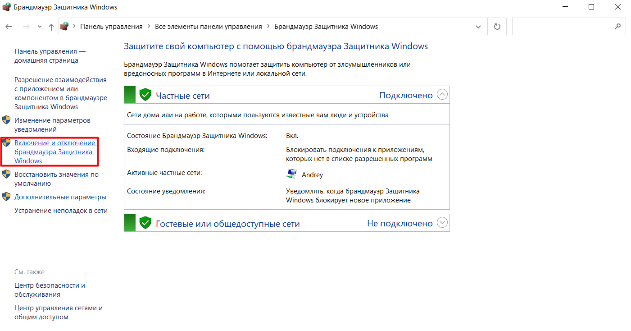Click the green shield icon for Частные сети
This screenshot has height=331, width=631.
click(145, 95)
